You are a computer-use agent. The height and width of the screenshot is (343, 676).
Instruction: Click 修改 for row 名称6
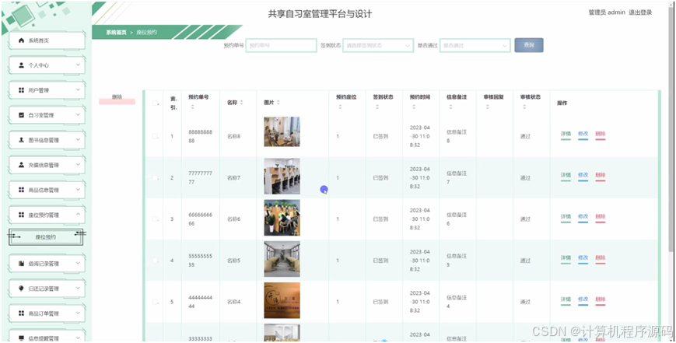point(583,217)
